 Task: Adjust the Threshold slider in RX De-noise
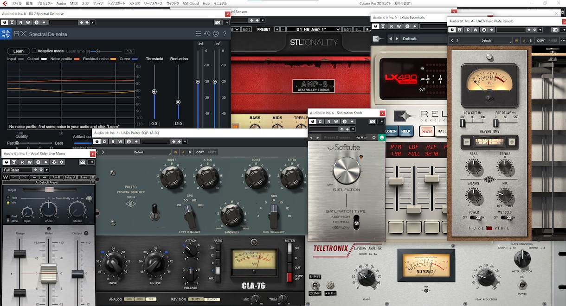(154, 91)
